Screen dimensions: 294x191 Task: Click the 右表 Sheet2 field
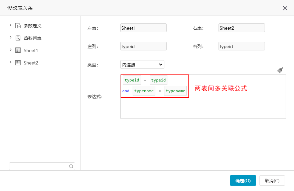click(242, 28)
